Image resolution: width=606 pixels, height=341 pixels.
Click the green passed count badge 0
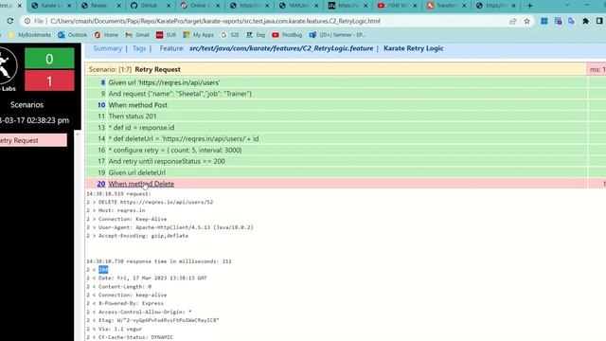point(49,59)
